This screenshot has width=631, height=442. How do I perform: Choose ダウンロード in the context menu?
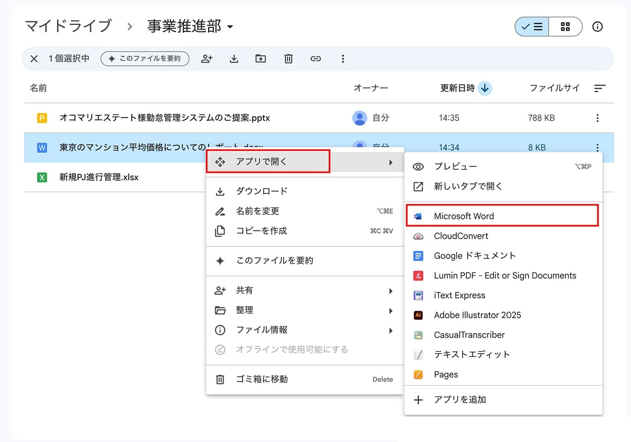tap(305, 191)
